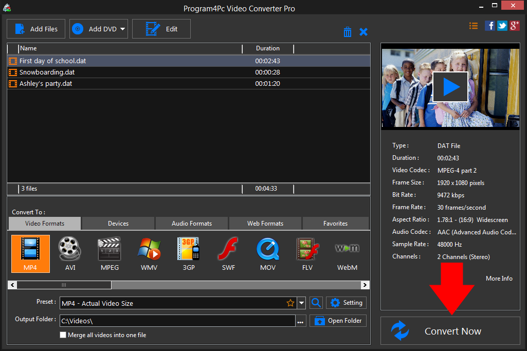The height and width of the screenshot is (351, 527).
Task: Click the output folder browse ellipsis button
Action: click(301, 321)
